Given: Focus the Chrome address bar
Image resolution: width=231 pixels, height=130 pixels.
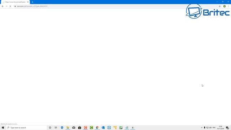Looking at the screenshot, I should coord(116,6).
